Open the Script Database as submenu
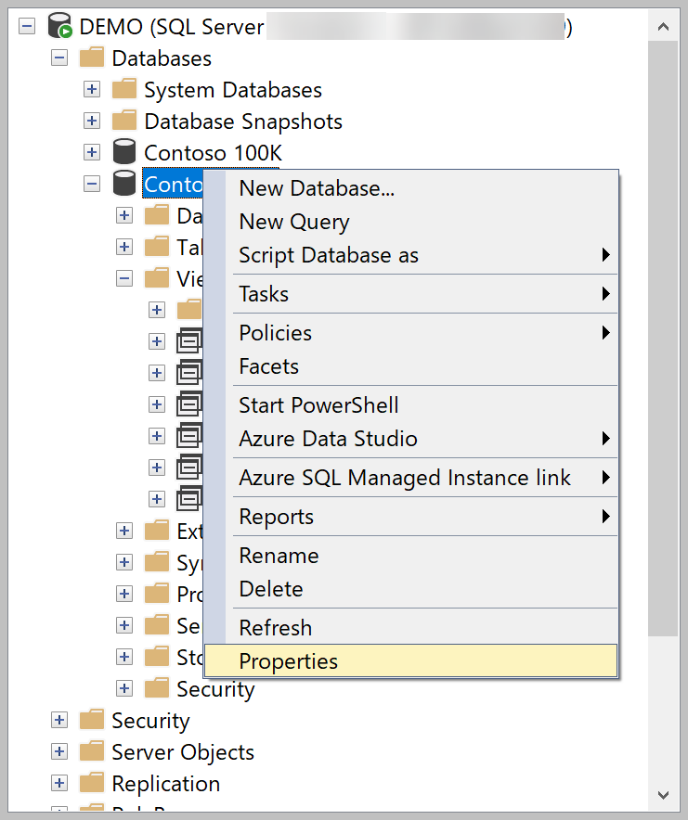The image size is (688, 820). point(410,255)
